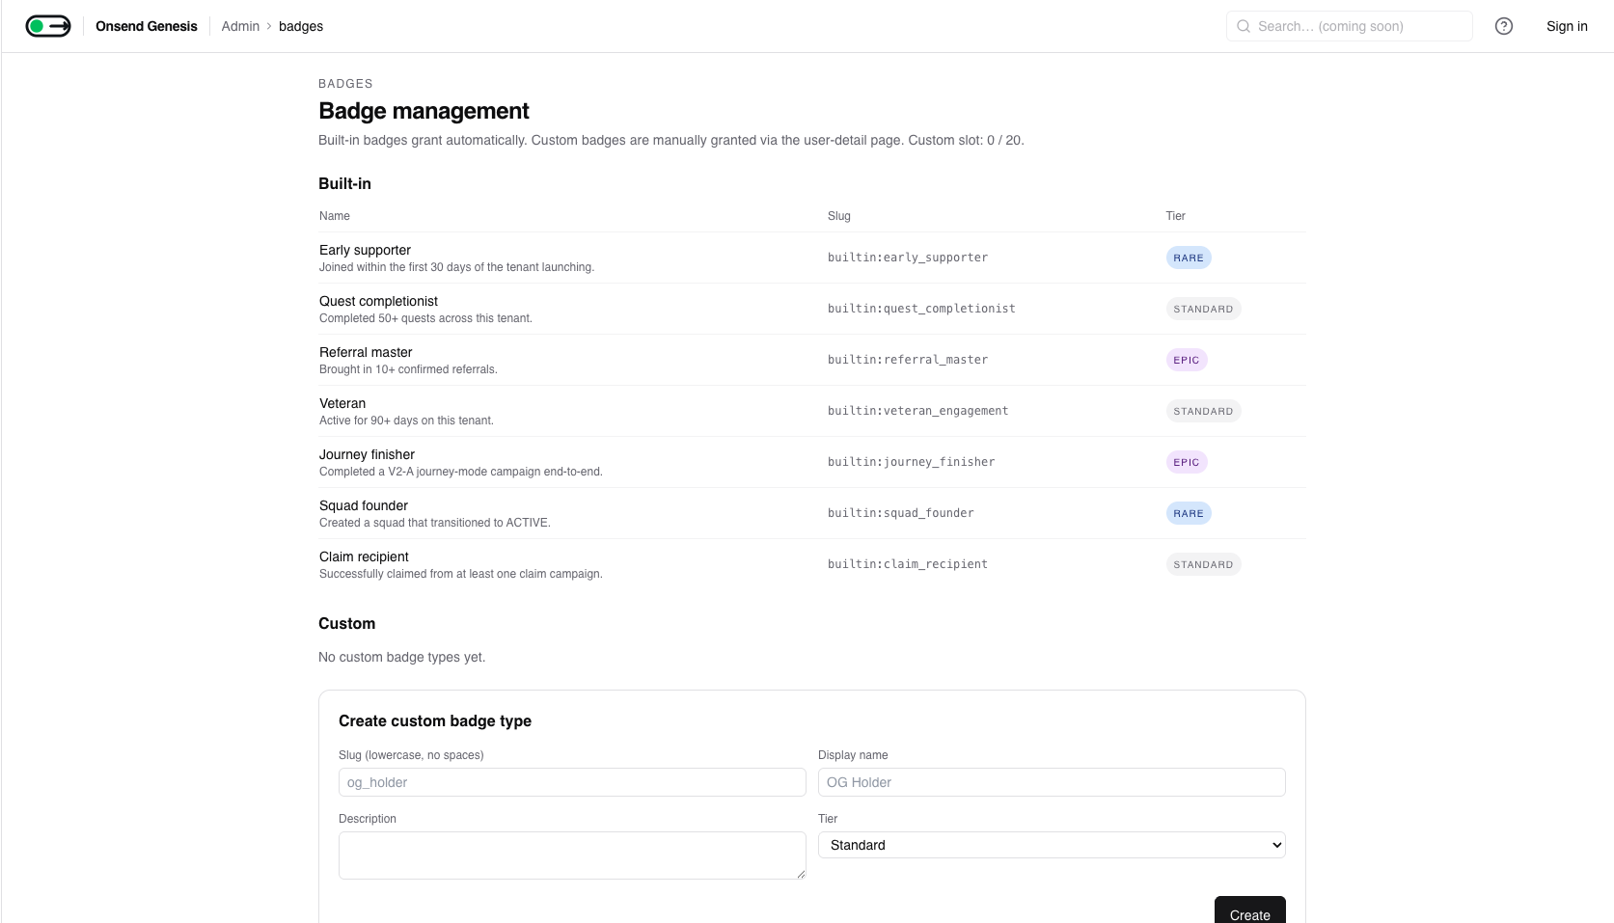Click the builtin:squad_founder slug
Screen dimensions: 1614x923
tap(901, 513)
